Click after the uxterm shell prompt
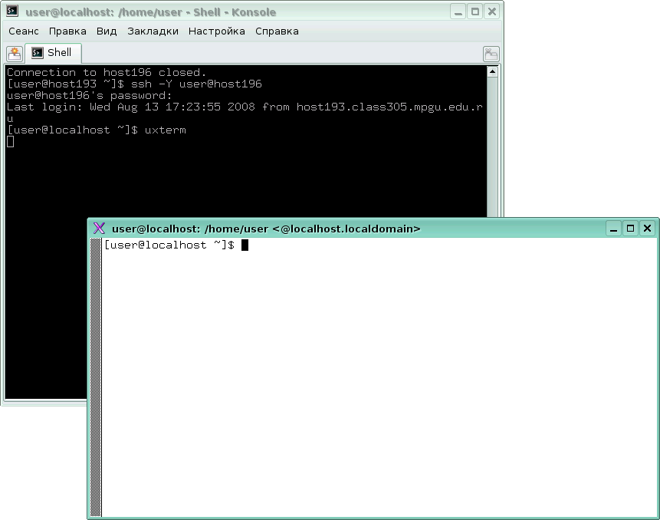 point(253,245)
